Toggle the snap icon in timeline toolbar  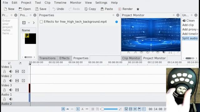[144, 109]
